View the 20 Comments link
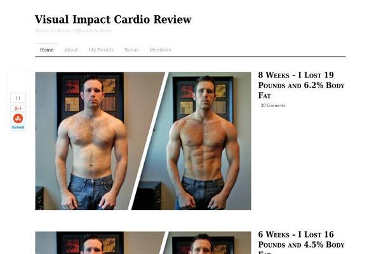Screen dimensions: 381x254 coord(273,105)
